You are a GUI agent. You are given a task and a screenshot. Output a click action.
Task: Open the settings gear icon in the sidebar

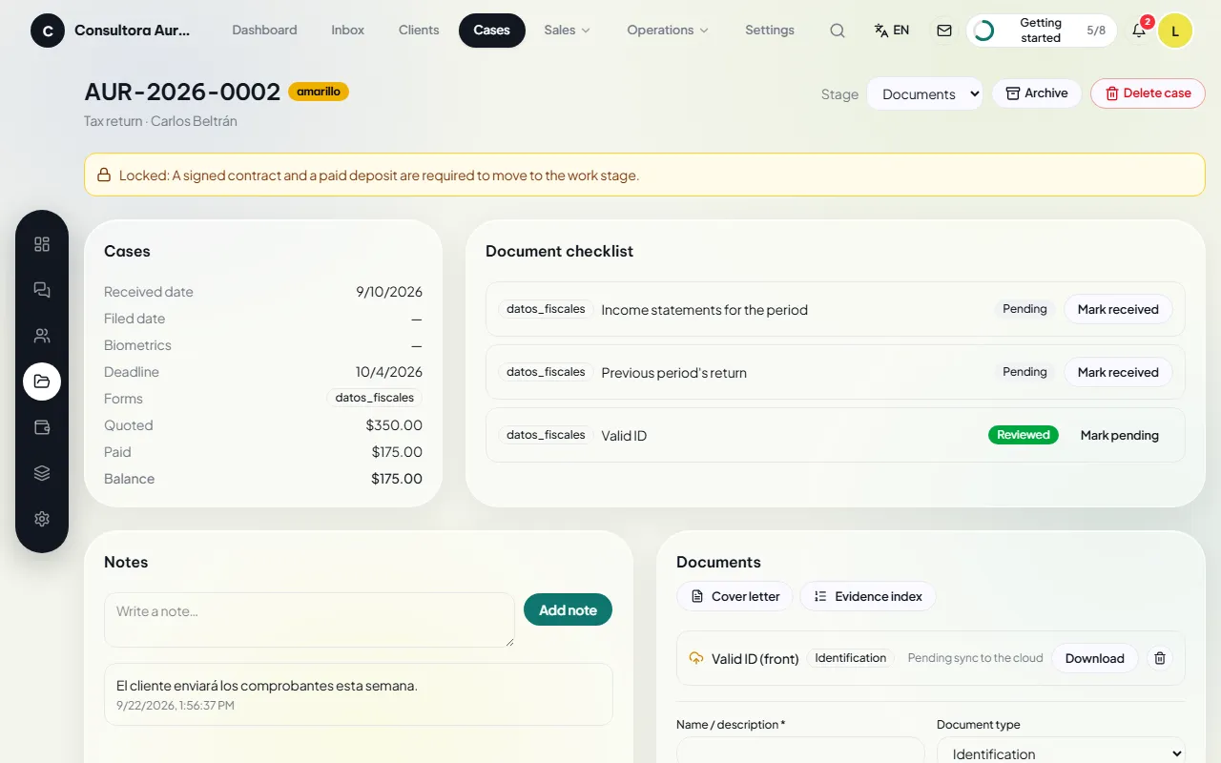coord(42,519)
